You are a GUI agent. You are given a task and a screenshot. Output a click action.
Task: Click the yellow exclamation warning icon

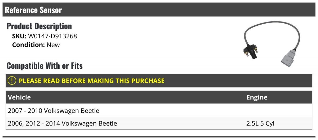[x=12, y=80]
